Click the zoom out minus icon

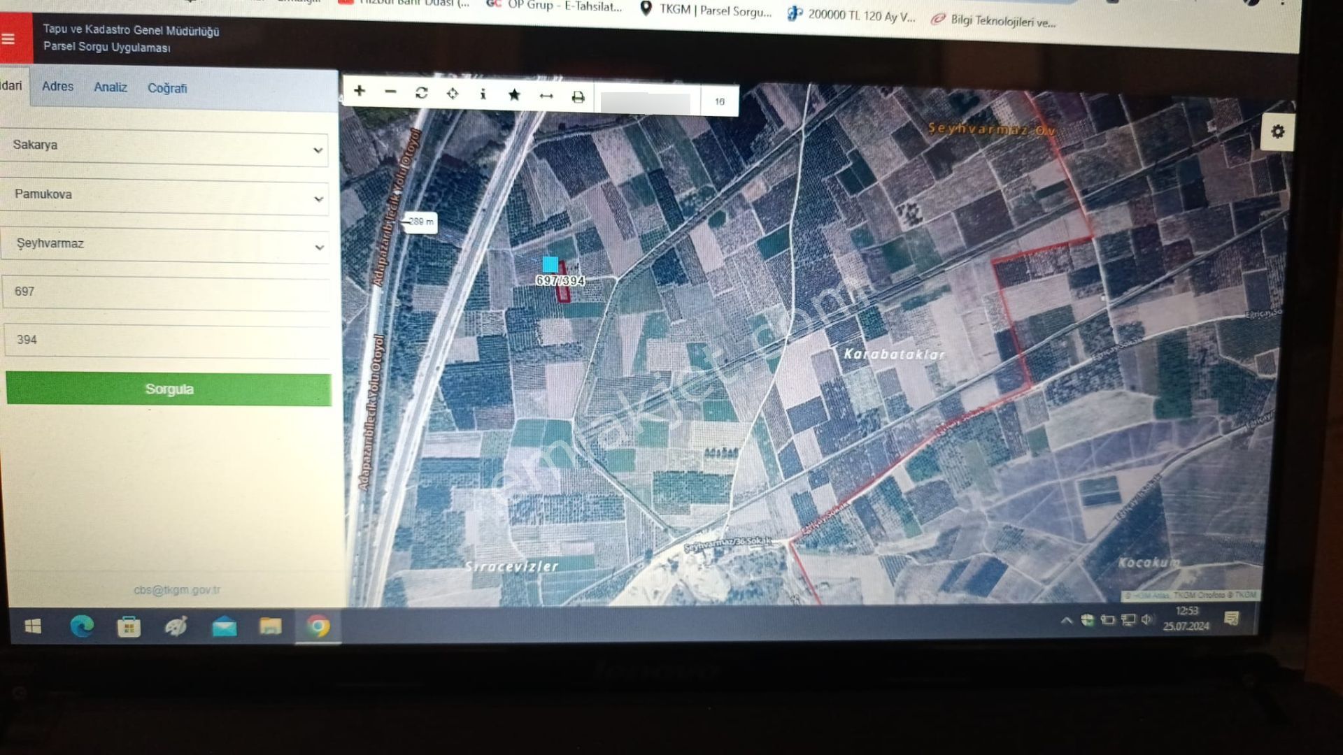pyautogui.click(x=390, y=92)
